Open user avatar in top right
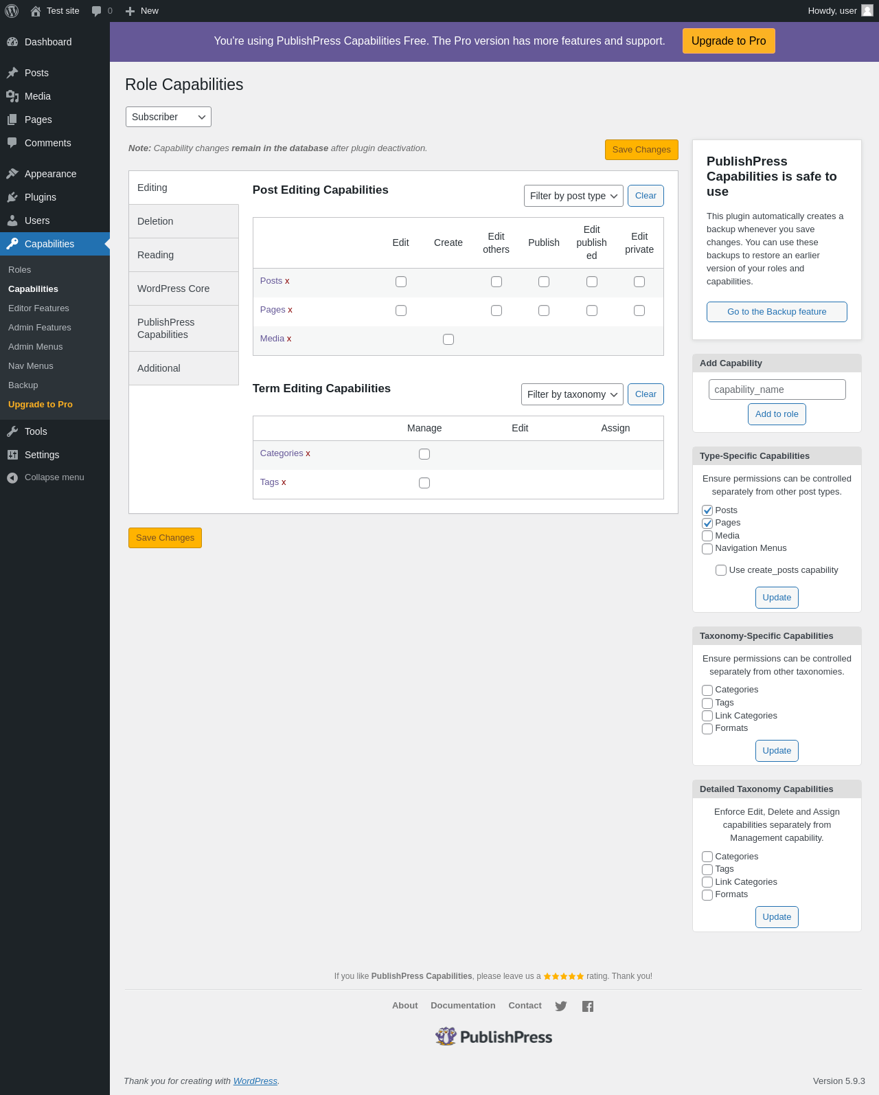This screenshot has width=879, height=1095. tap(867, 10)
